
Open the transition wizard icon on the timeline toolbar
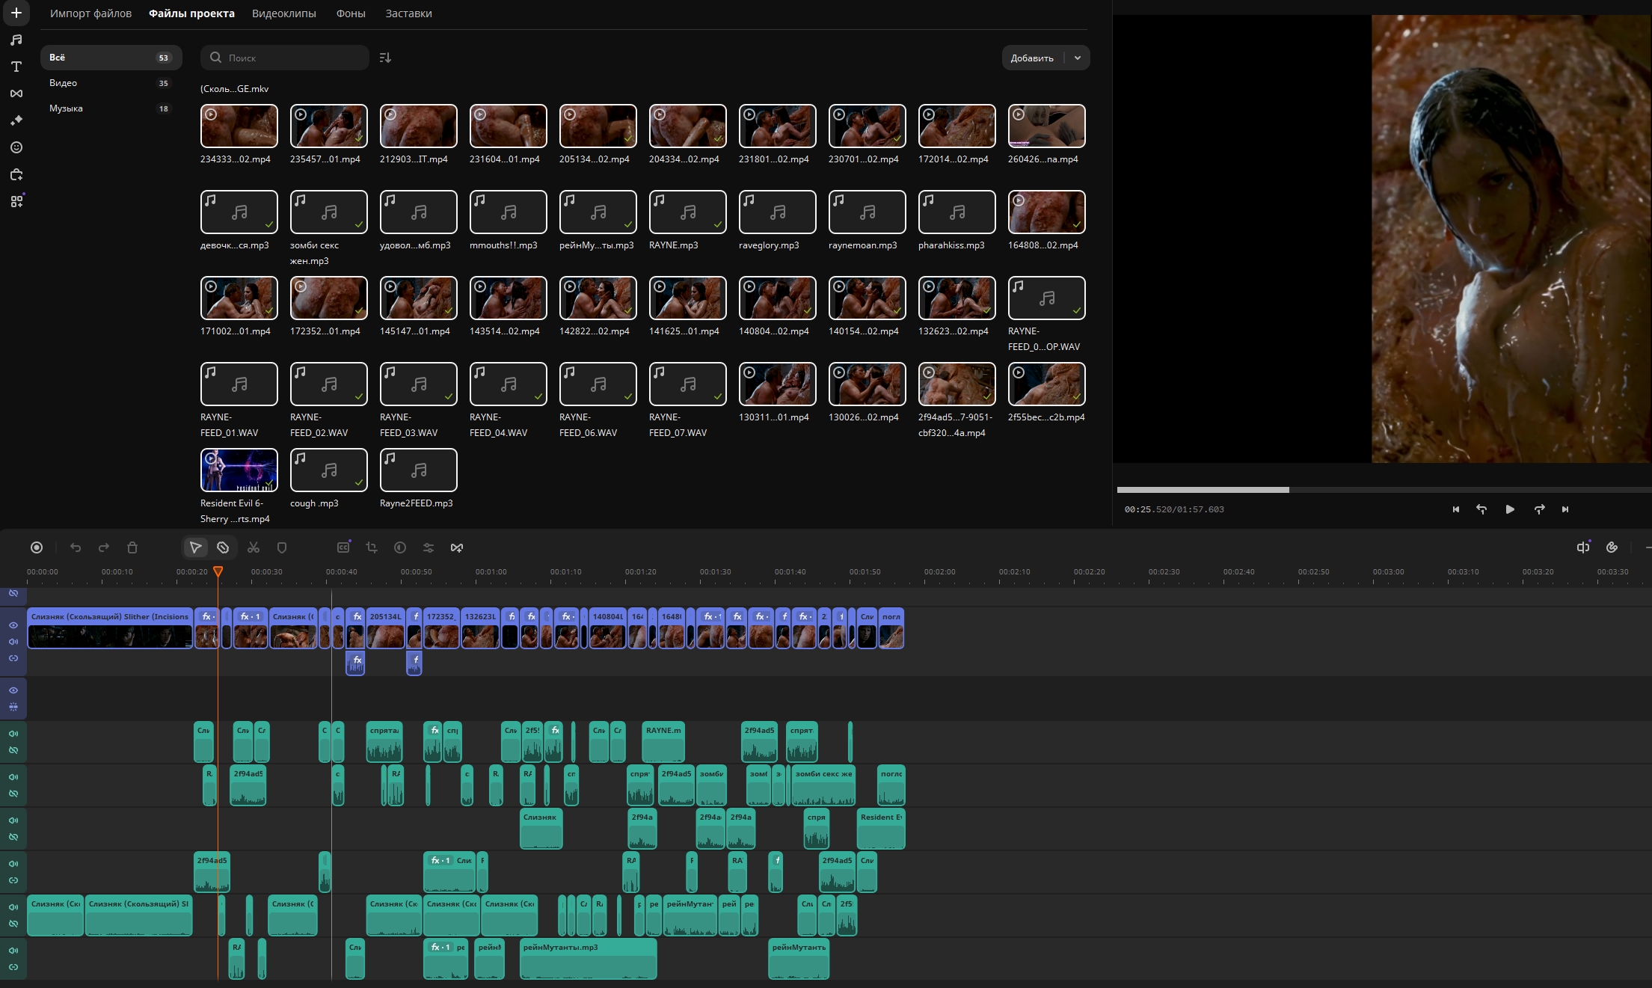pyautogui.click(x=457, y=547)
